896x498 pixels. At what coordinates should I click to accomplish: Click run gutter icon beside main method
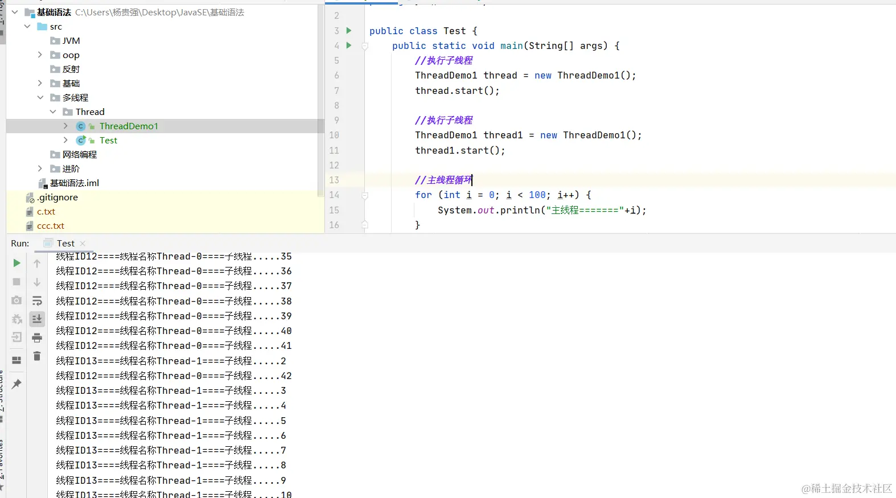click(x=349, y=46)
